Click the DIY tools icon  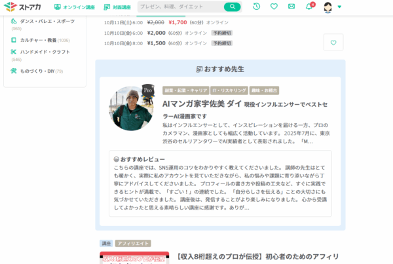14,71
